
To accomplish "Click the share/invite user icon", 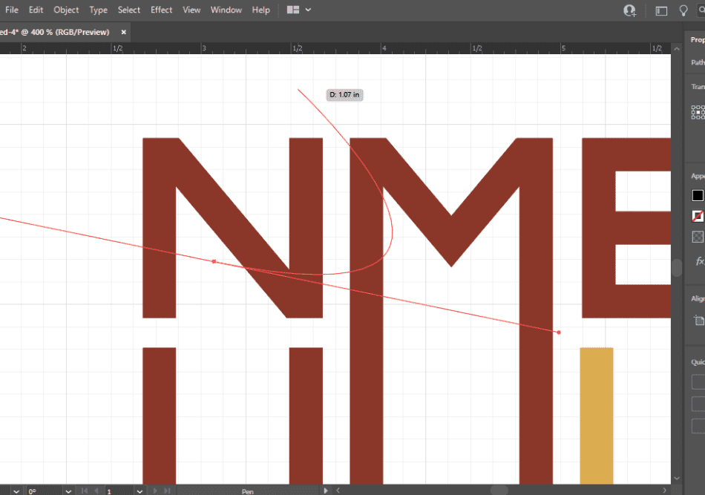I will 630,10.
